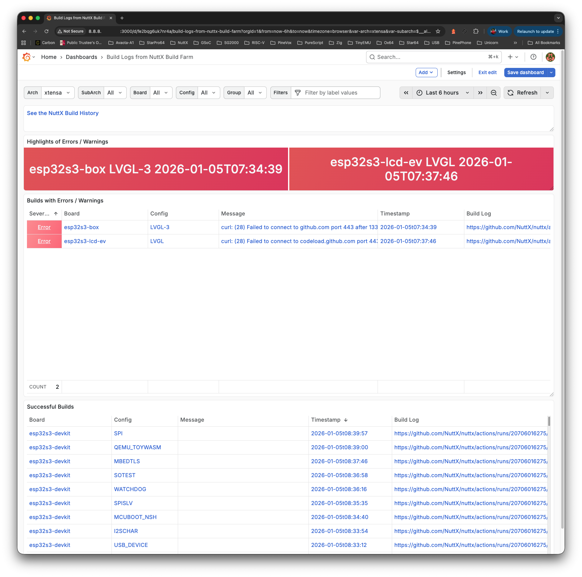582x577 pixels.
Task: Shift time range back with double-left arrows
Action: [406, 92]
